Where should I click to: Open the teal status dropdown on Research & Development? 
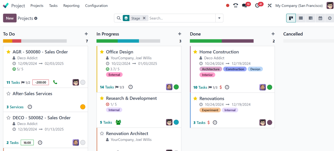176,122
